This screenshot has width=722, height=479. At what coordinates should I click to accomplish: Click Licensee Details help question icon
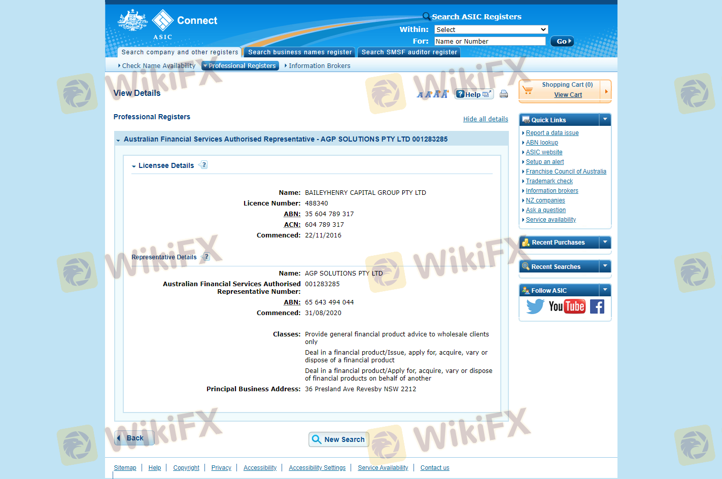click(x=203, y=165)
